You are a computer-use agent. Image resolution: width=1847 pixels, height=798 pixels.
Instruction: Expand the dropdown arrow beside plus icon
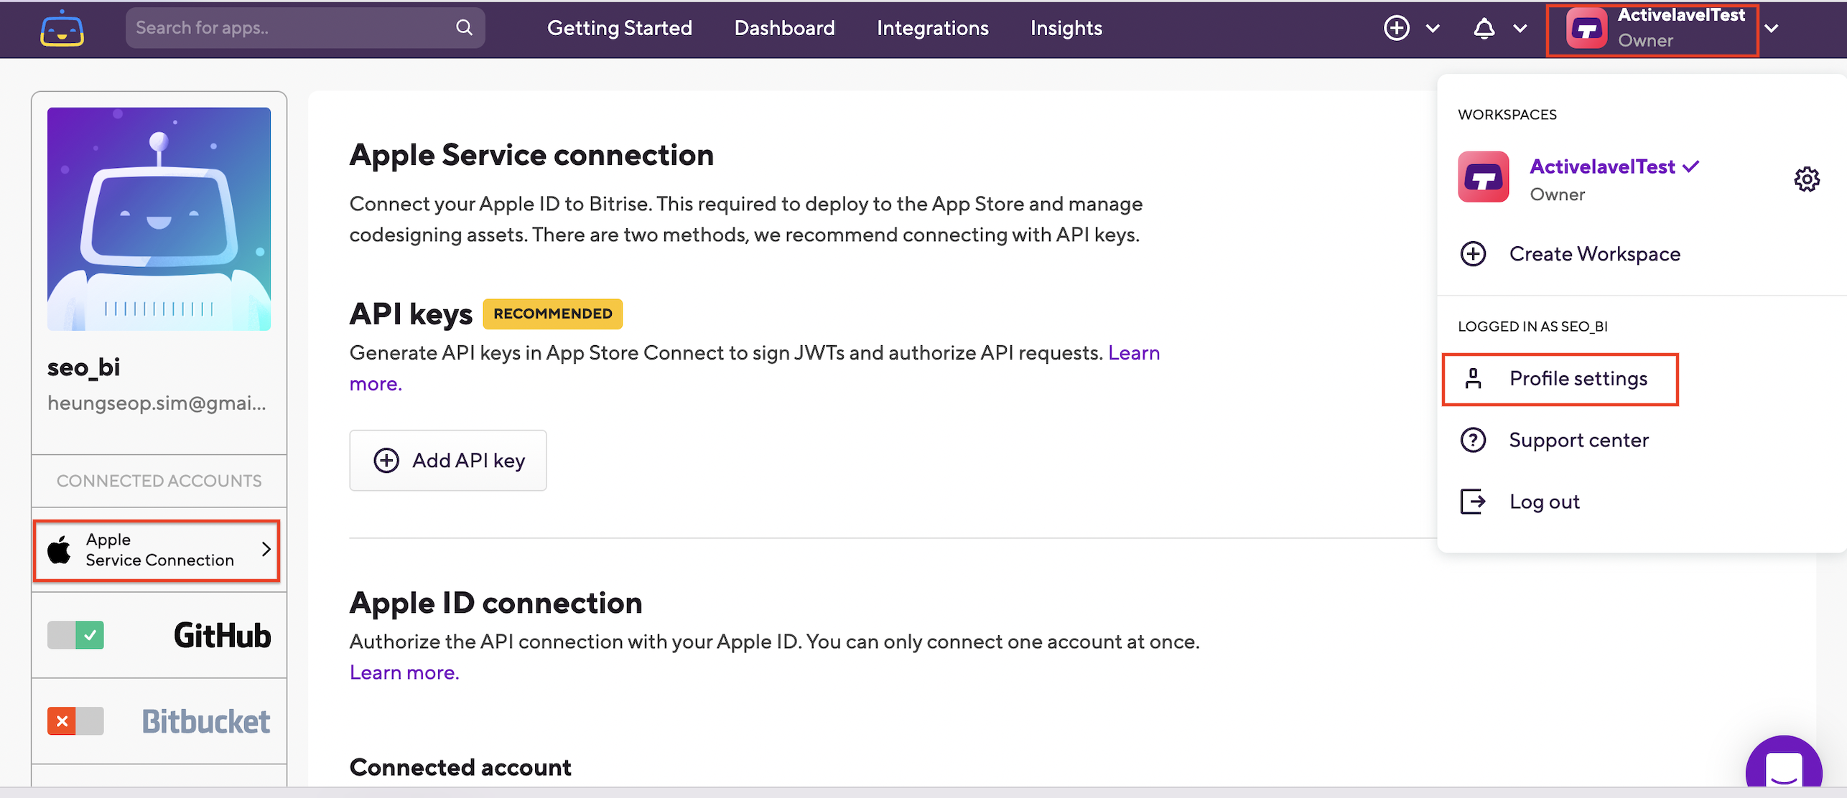pos(1433,28)
